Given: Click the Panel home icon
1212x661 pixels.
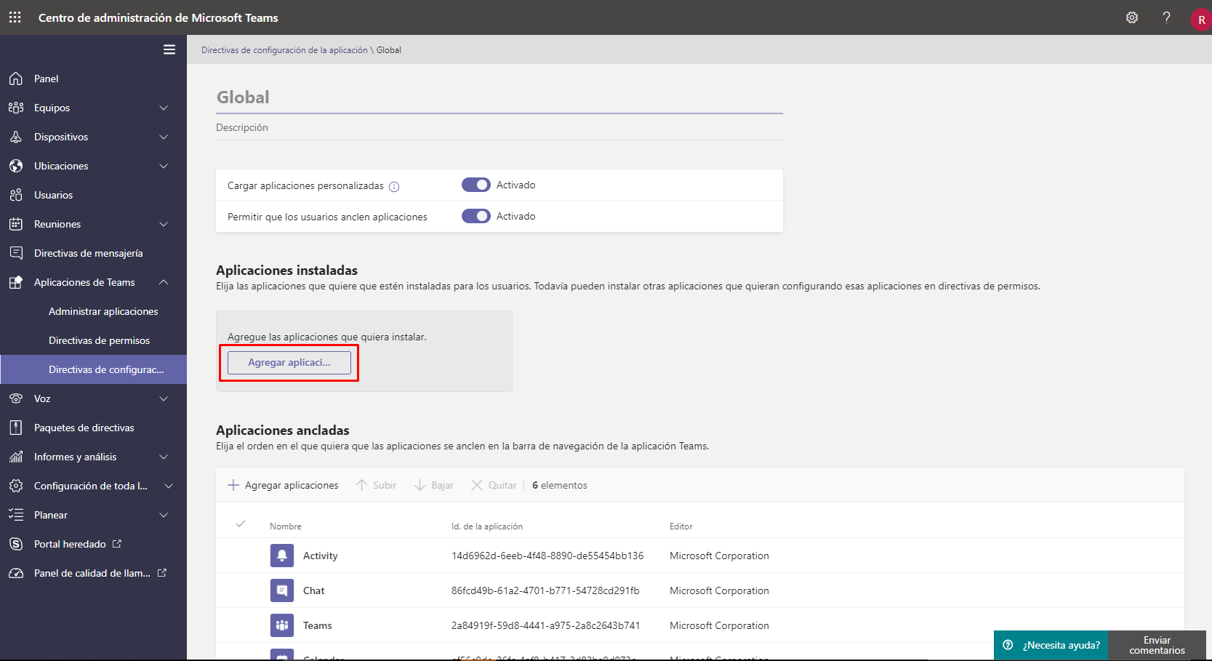Looking at the screenshot, I should [x=16, y=79].
